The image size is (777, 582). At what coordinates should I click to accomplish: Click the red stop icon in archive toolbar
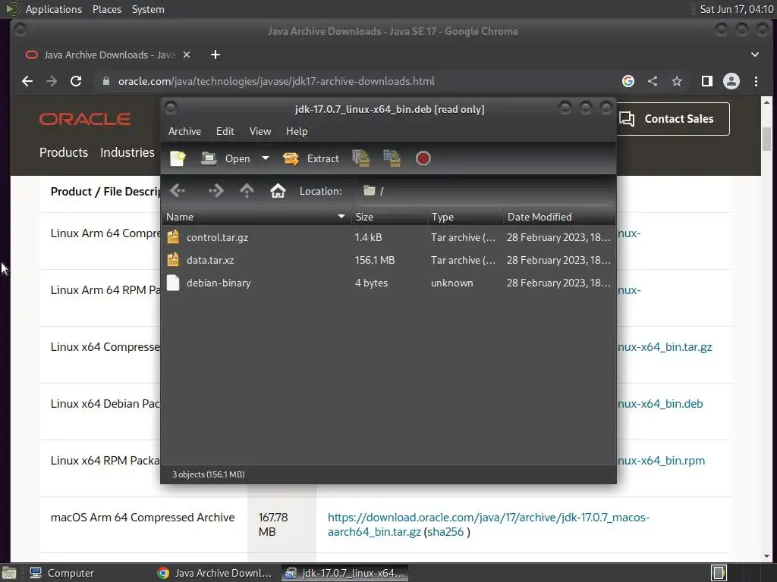click(x=423, y=159)
